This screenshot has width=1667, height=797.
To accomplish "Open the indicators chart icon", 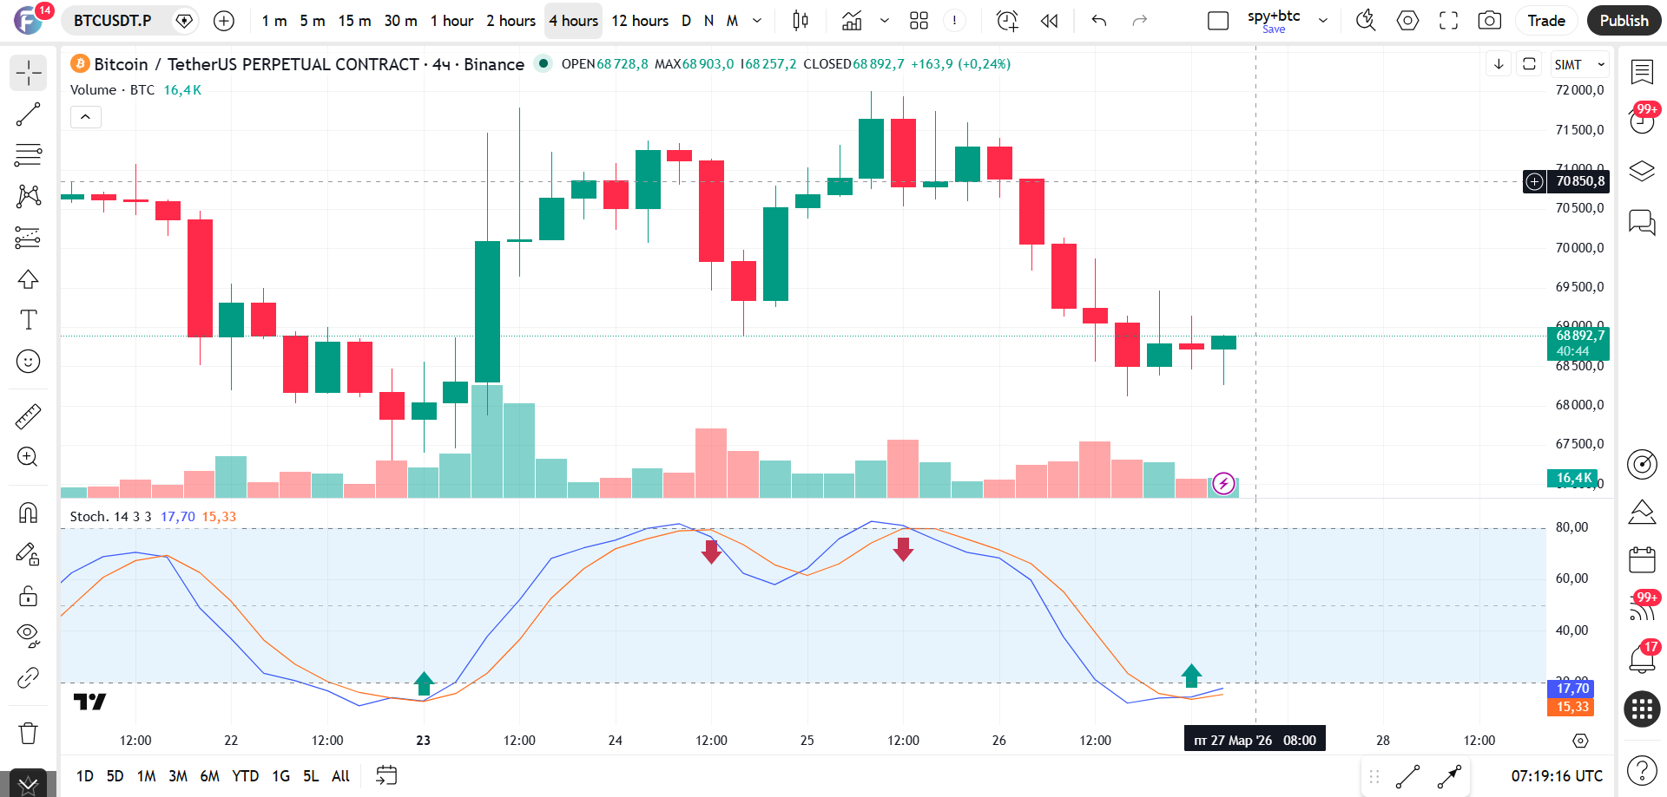I will tap(852, 21).
